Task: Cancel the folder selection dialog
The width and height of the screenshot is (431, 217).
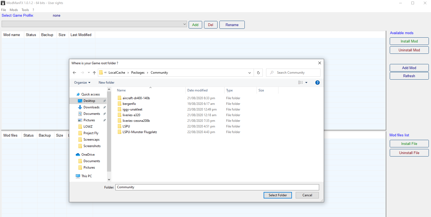Action: (x=307, y=195)
